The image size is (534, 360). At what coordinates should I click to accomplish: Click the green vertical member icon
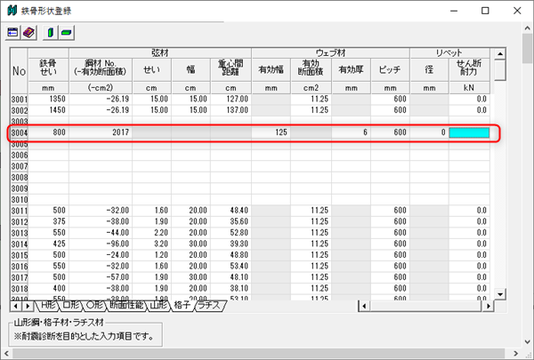tap(51, 32)
